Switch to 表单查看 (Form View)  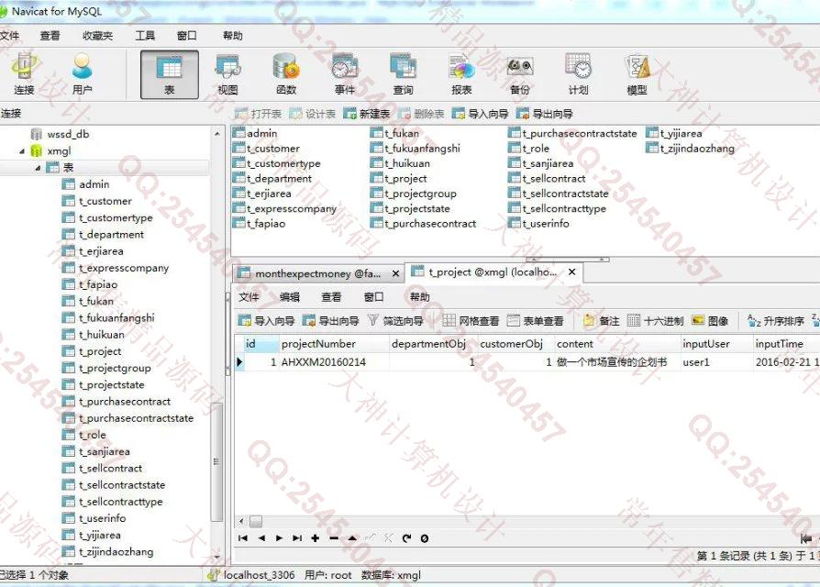[x=536, y=320]
